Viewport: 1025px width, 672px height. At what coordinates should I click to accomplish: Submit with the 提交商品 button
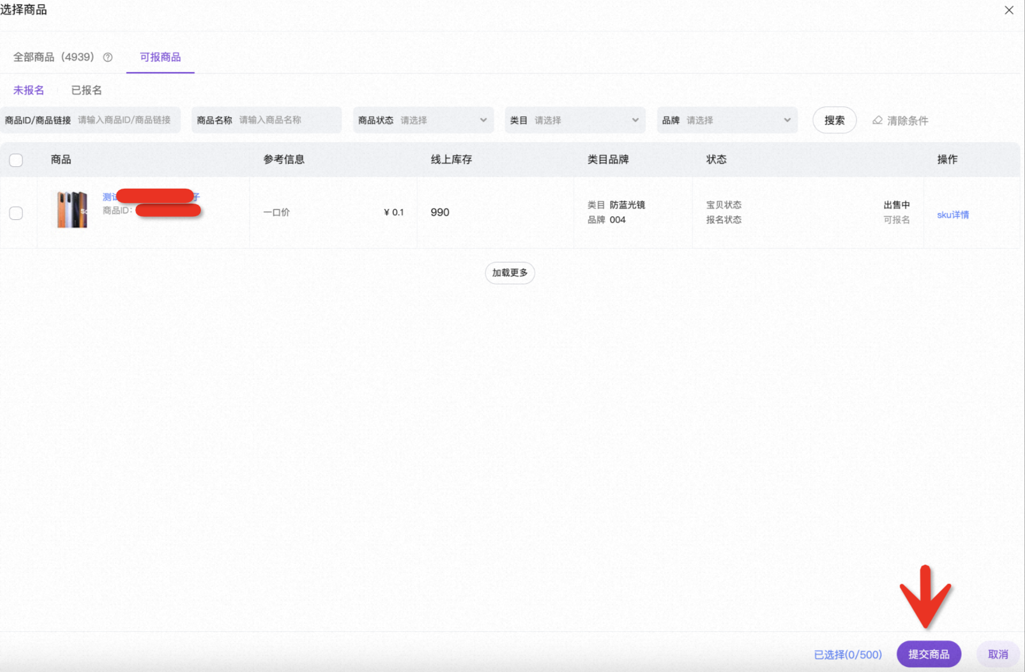(x=929, y=654)
